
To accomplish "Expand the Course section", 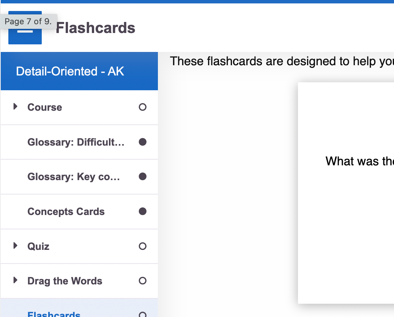I will tap(15, 107).
